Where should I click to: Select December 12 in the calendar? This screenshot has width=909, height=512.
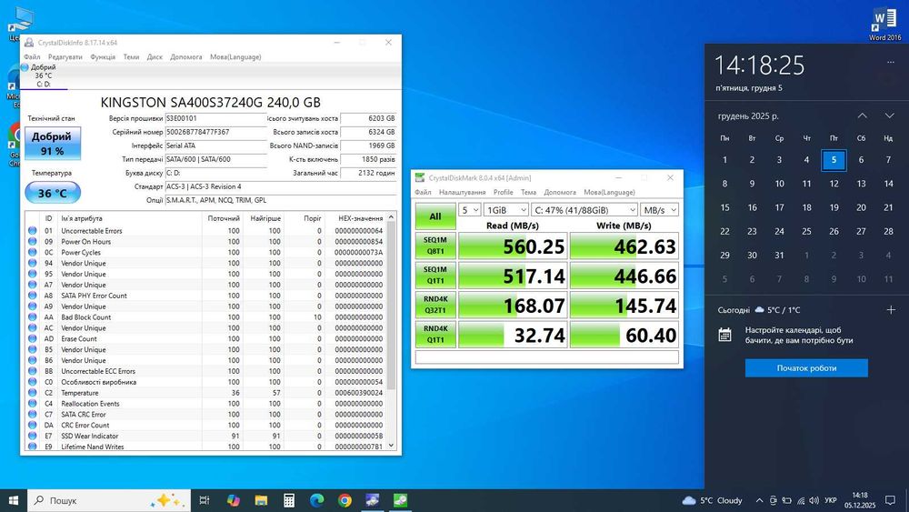tap(834, 184)
